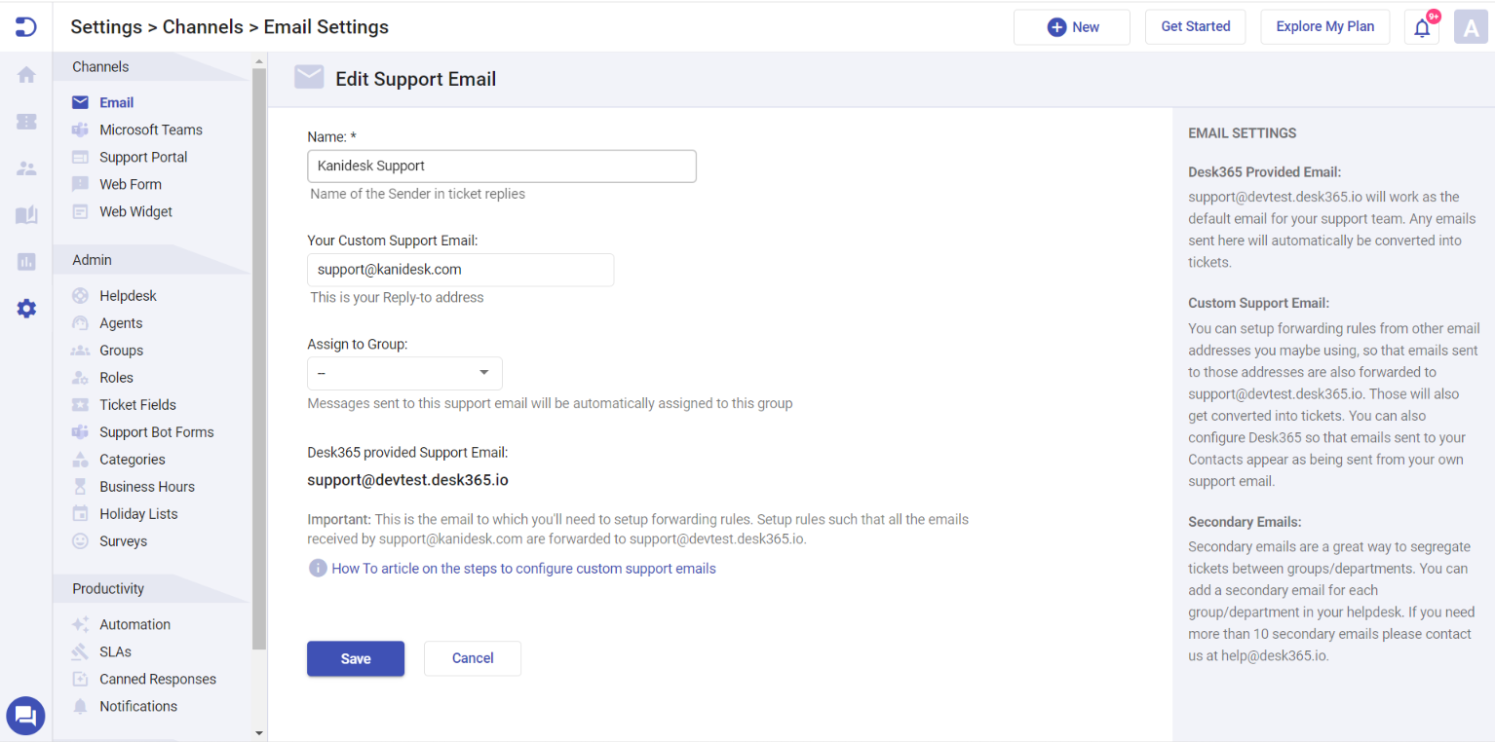Open the Knowledge Base book icon
The height and width of the screenshot is (742, 1495).
tap(25, 214)
